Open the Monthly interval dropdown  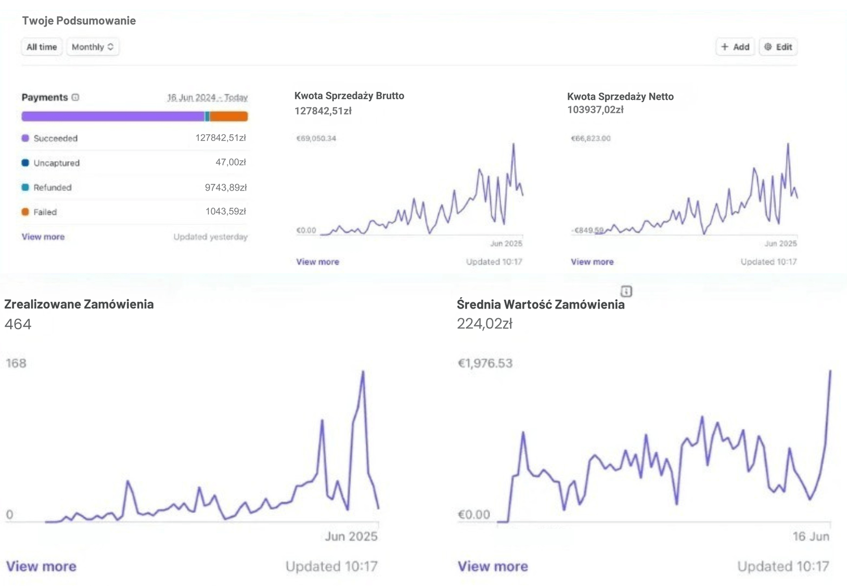coord(93,47)
